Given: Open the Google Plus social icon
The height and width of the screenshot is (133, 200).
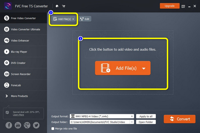Looking at the screenshot, I should 27,125.
